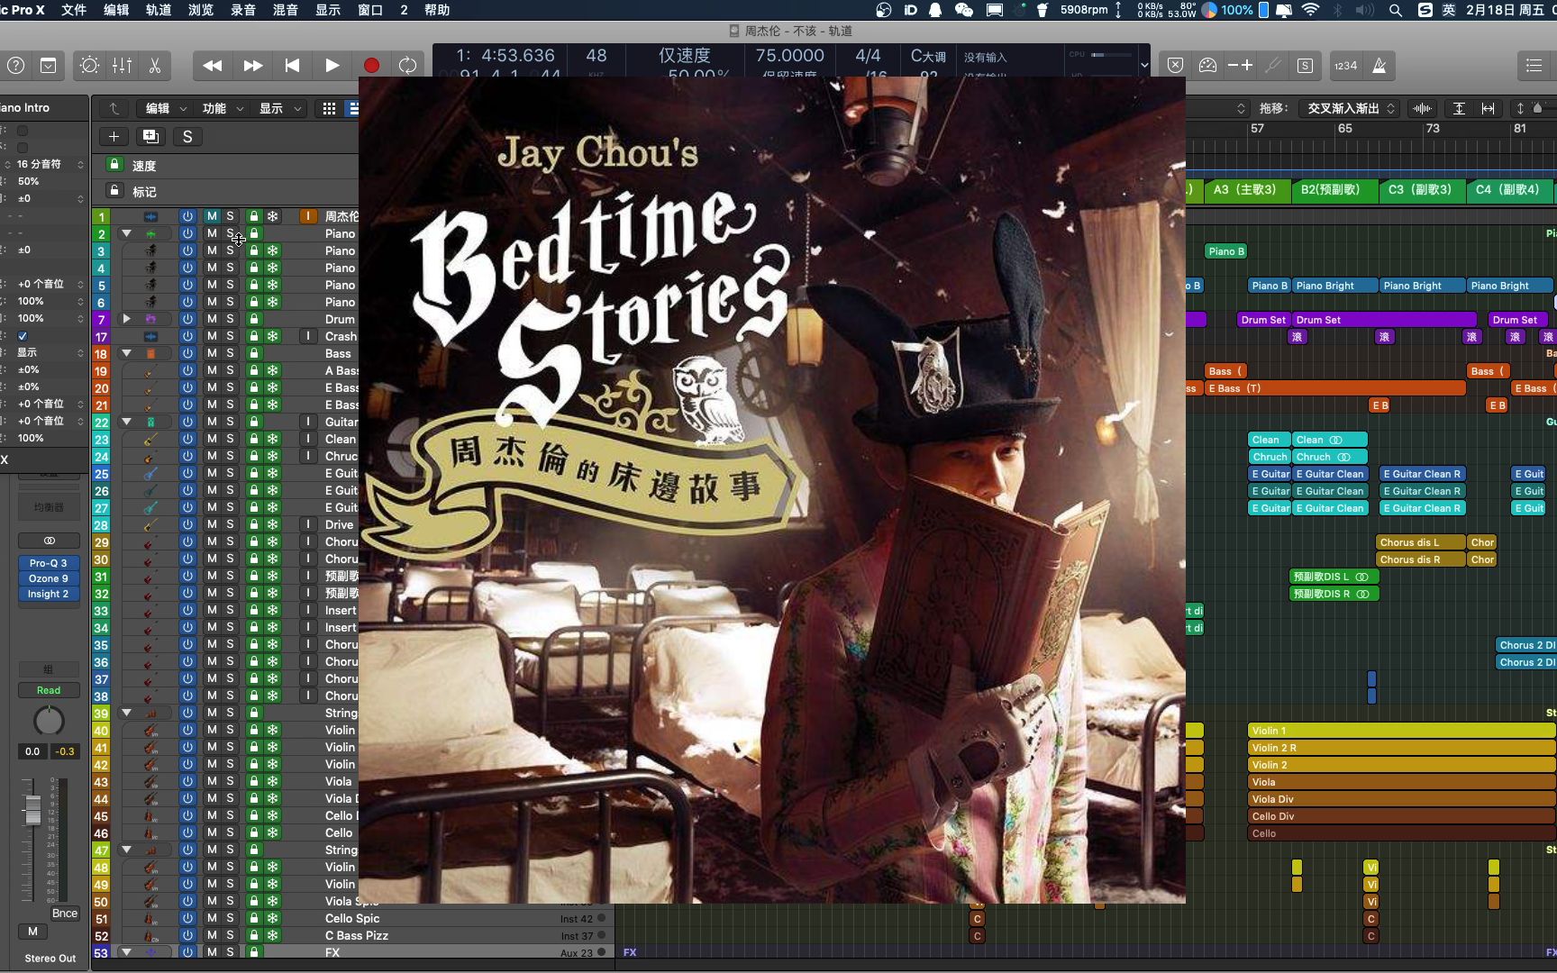This screenshot has height=973, width=1557.
Task: Open the 功能 dropdown in tracks area
Action: pos(223,108)
